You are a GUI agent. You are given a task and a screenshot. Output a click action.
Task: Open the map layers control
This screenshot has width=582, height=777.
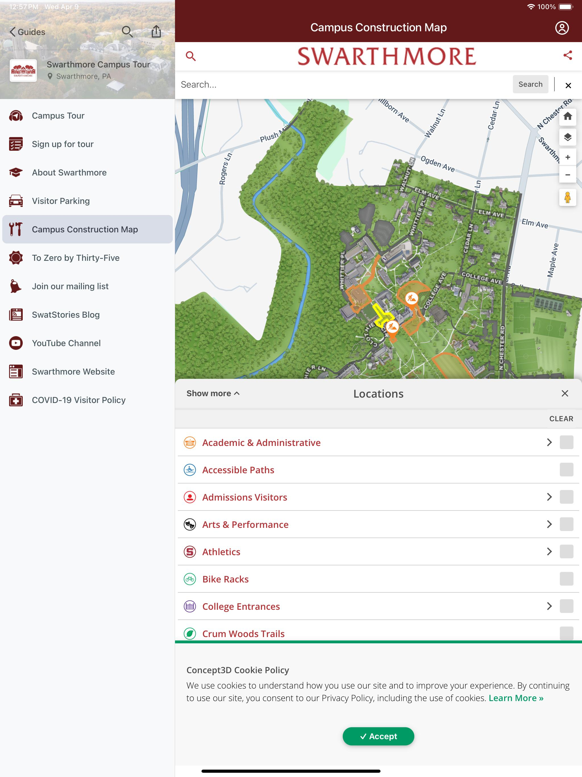568,137
